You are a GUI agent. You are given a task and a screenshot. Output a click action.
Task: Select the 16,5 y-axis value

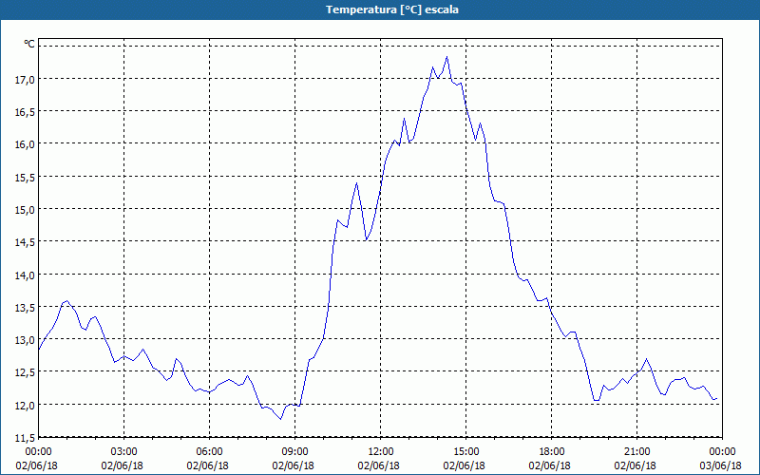(x=26, y=111)
